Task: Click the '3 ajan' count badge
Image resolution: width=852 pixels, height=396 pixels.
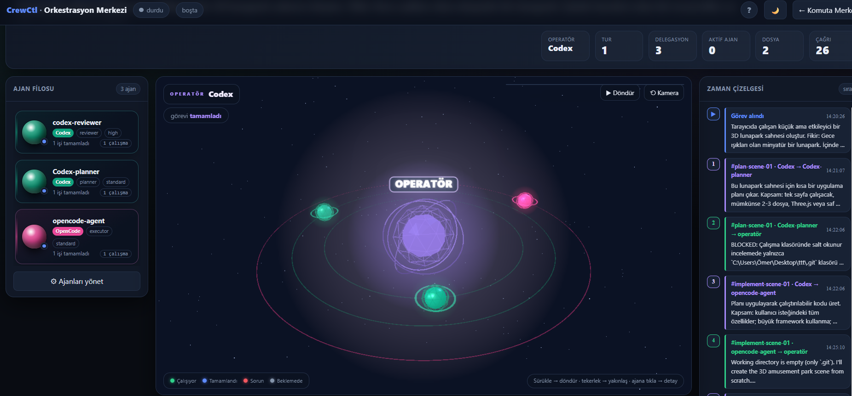Action: [128, 89]
